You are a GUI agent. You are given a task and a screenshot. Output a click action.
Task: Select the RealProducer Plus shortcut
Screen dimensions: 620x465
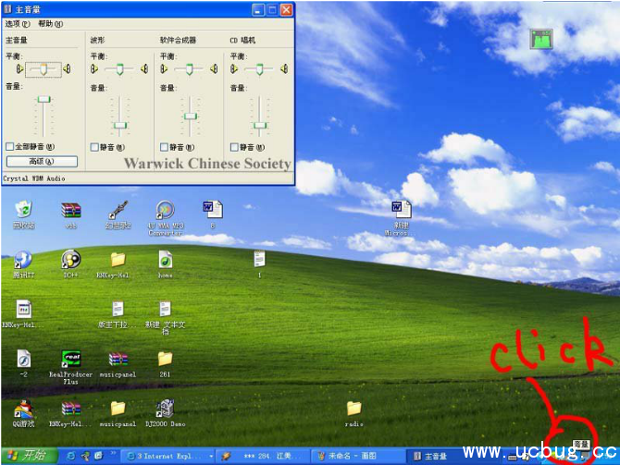pyautogui.click(x=70, y=367)
